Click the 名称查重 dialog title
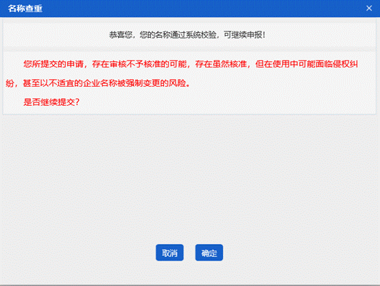Screen dimensions: 380x286 tap(25, 8)
